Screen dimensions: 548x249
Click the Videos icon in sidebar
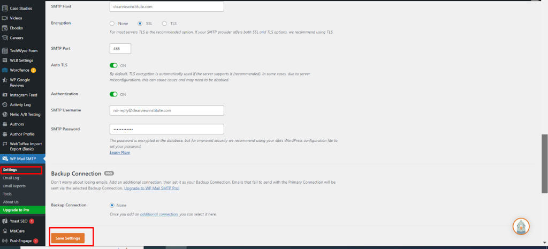coord(5,18)
